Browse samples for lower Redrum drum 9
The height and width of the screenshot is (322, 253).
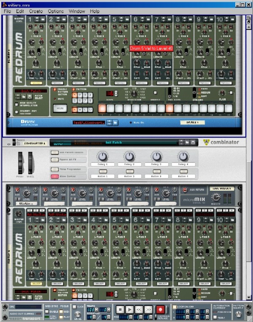pos(211,220)
